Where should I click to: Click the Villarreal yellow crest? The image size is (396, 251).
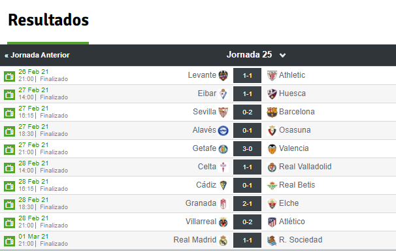pos(223,222)
